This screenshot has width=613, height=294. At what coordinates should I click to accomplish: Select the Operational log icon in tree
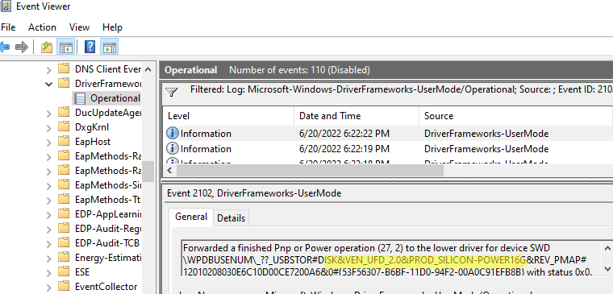point(80,98)
